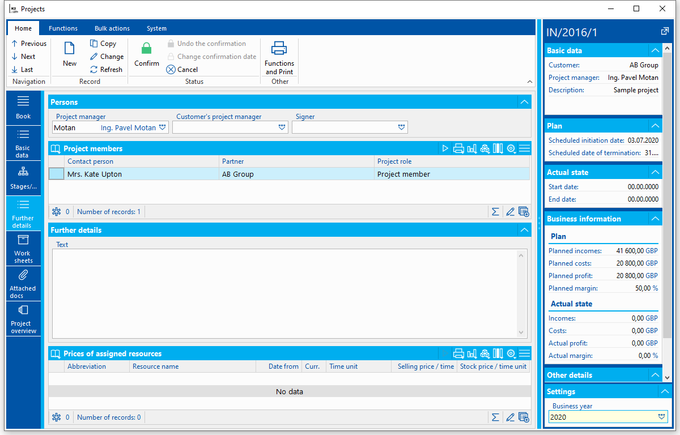Screen dimensions: 680x435
Task: Open the Stages sidebar section
Action: [23, 178]
